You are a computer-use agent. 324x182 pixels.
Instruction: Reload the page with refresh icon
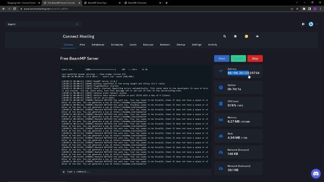(15, 9)
